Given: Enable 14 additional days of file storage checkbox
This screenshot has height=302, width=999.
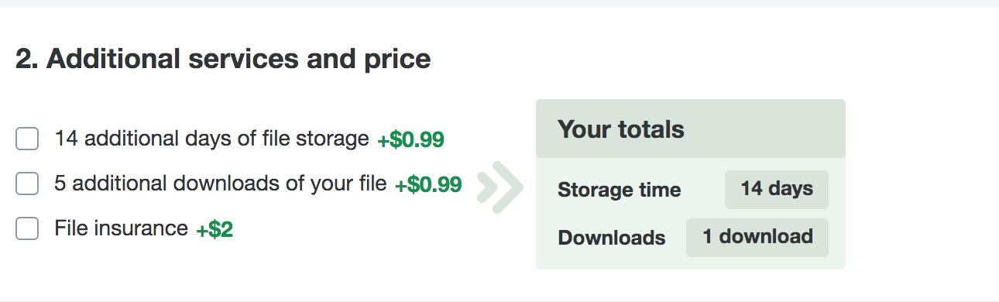Looking at the screenshot, I should click(27, 139).
